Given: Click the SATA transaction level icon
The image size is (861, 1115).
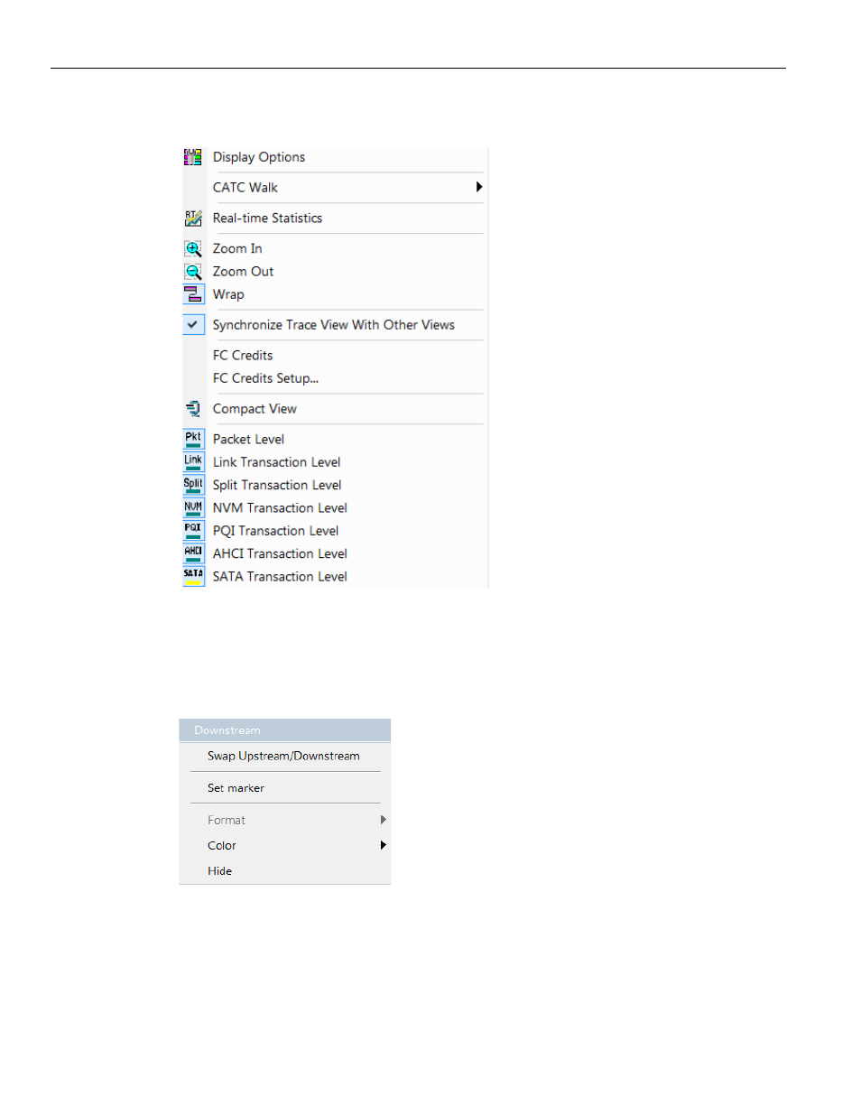Looking at the screenshot, I should [193, 577].
